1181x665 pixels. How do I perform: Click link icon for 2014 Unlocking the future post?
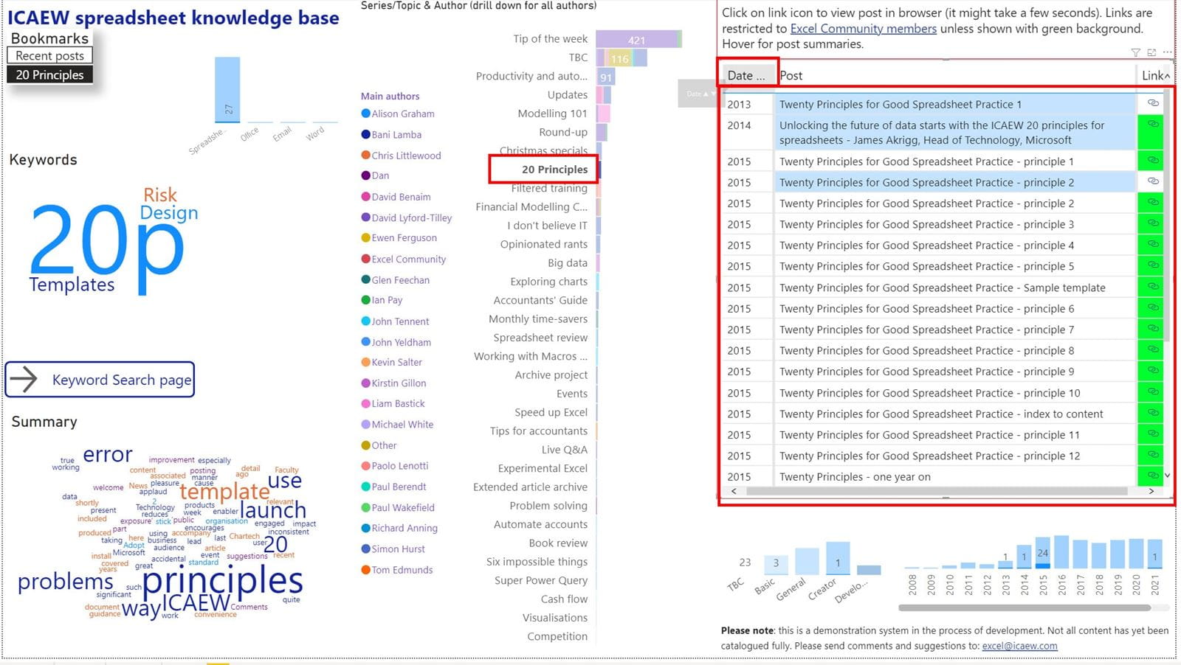pyautogui.click(x=1152, y=125)
